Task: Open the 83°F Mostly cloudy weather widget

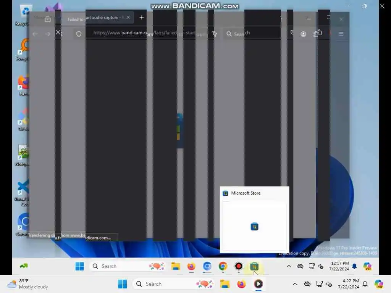Action: tap(27, 284)
